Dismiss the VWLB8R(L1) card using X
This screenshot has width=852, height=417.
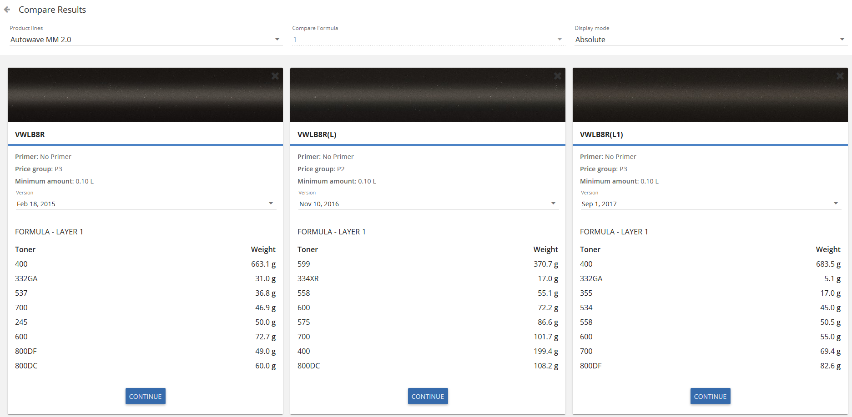[840, 76]
